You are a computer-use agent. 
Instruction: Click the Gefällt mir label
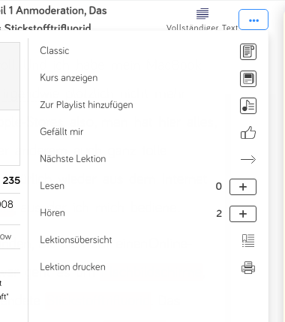pos(61,132)
